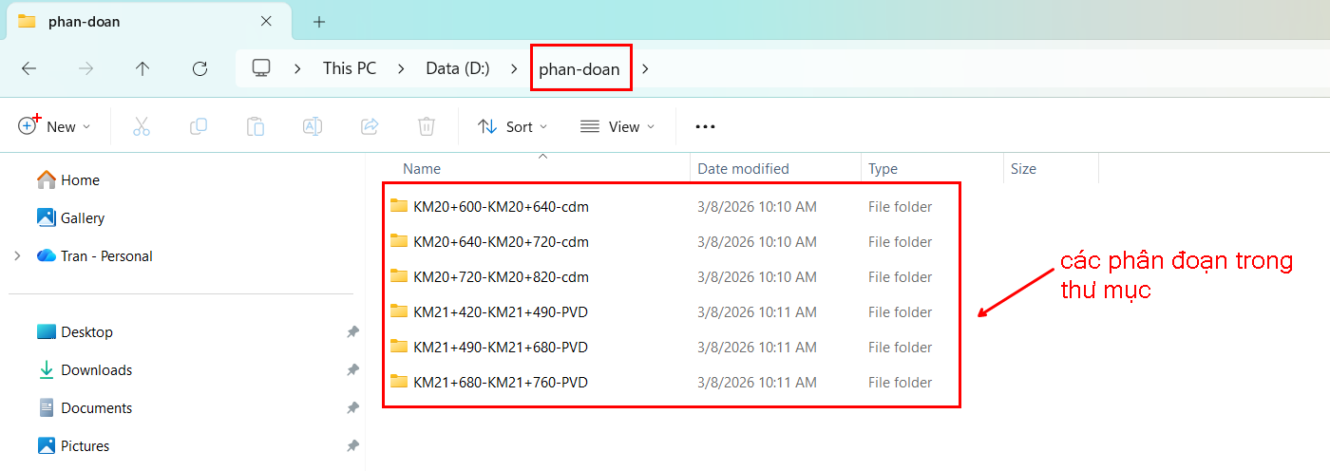The width and height of the screenshot is (1330, 471).
Task: Click the Share icon in toolbar
Action: click(370, 126)
